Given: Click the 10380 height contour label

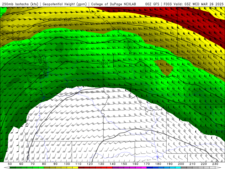Looking at the screenshot, I should tap(67, 20).
